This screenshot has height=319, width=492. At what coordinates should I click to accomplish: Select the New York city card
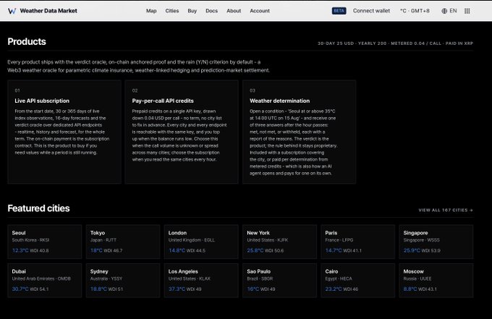tap(279, 242)
